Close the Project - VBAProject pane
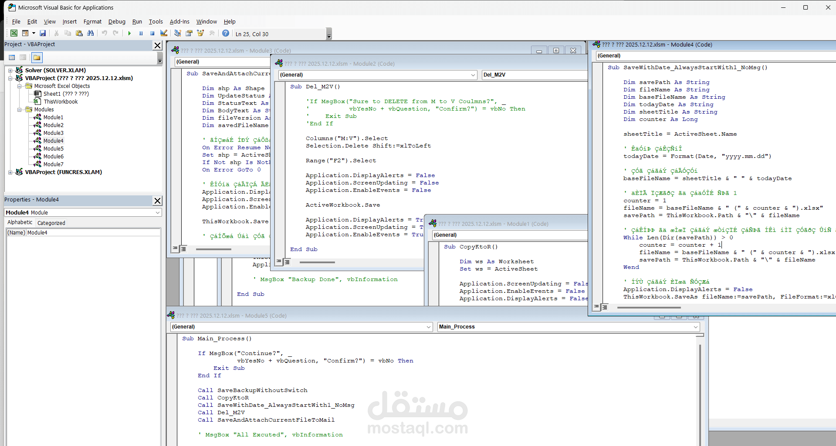Image resolution: width=836 pixels, height=446 pixels. (157, 45)
